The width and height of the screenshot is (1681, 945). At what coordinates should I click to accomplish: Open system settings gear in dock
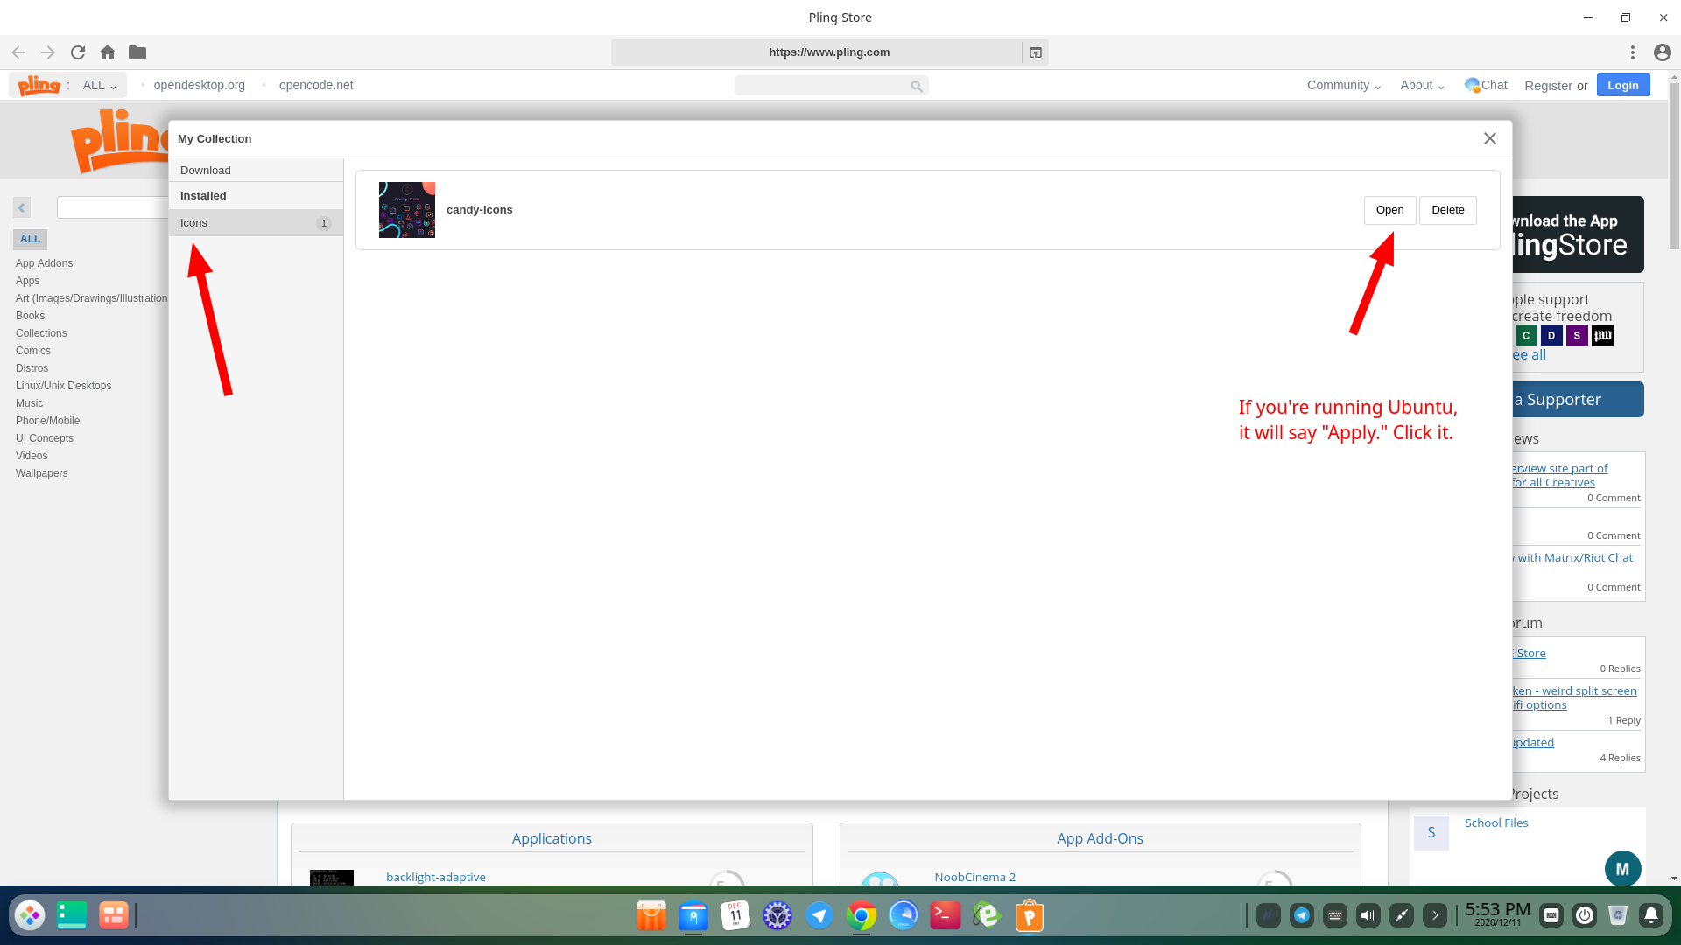777,915
